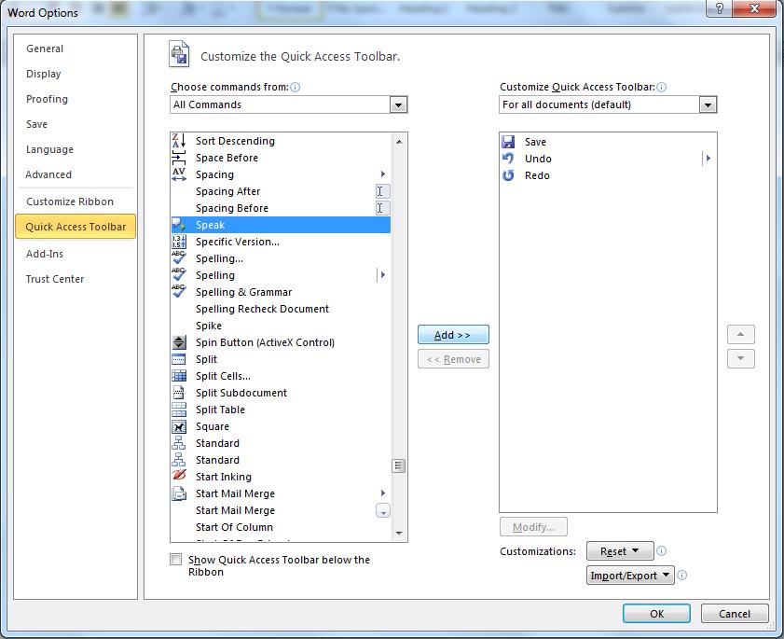
Task: Open the Reset customizations dropdown
Action: [x=620, y=551]
